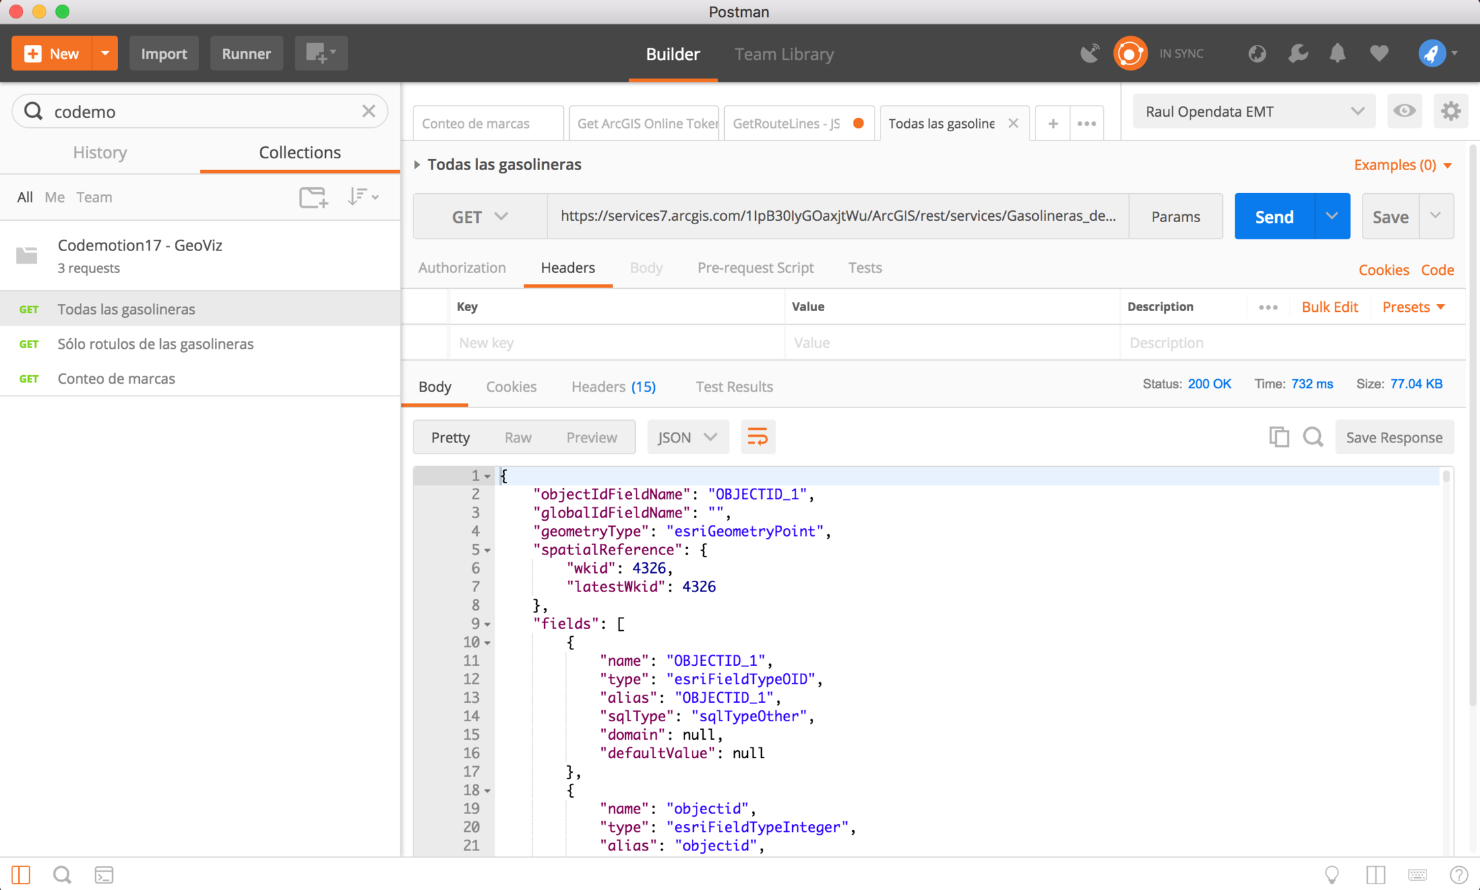Toggle sidebar visibility at bottom left

point(20,875)
